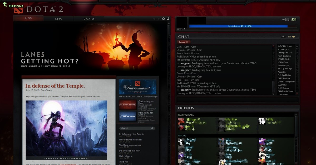This screenshot has width=316, height=165.
Task: Select chat user [Freak's Show].Pride
Action: point(286,82)
